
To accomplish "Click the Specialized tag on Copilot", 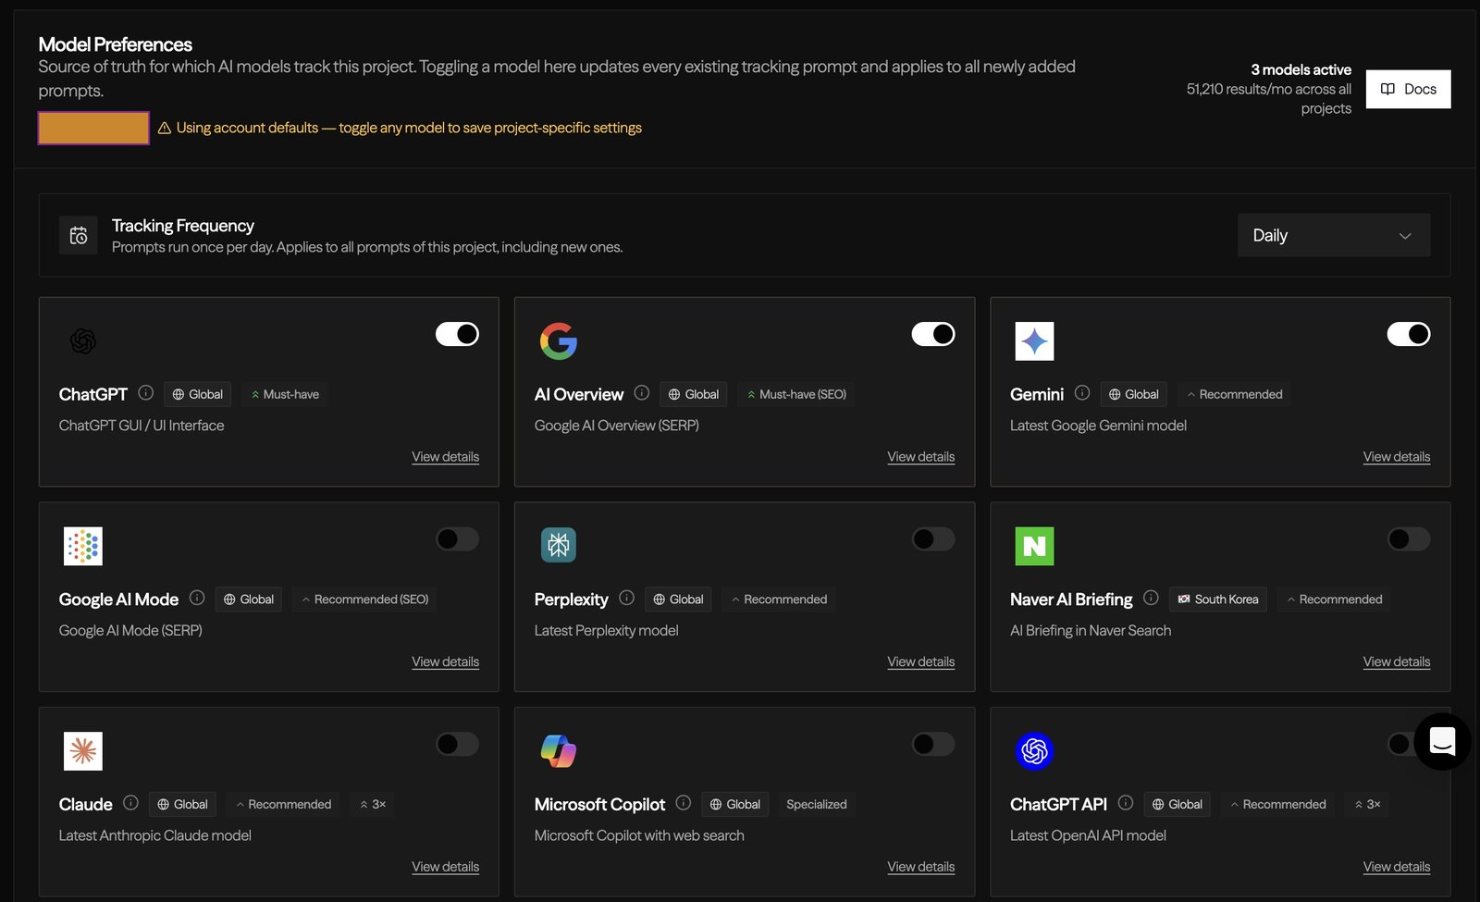I will tap(816, 804).
